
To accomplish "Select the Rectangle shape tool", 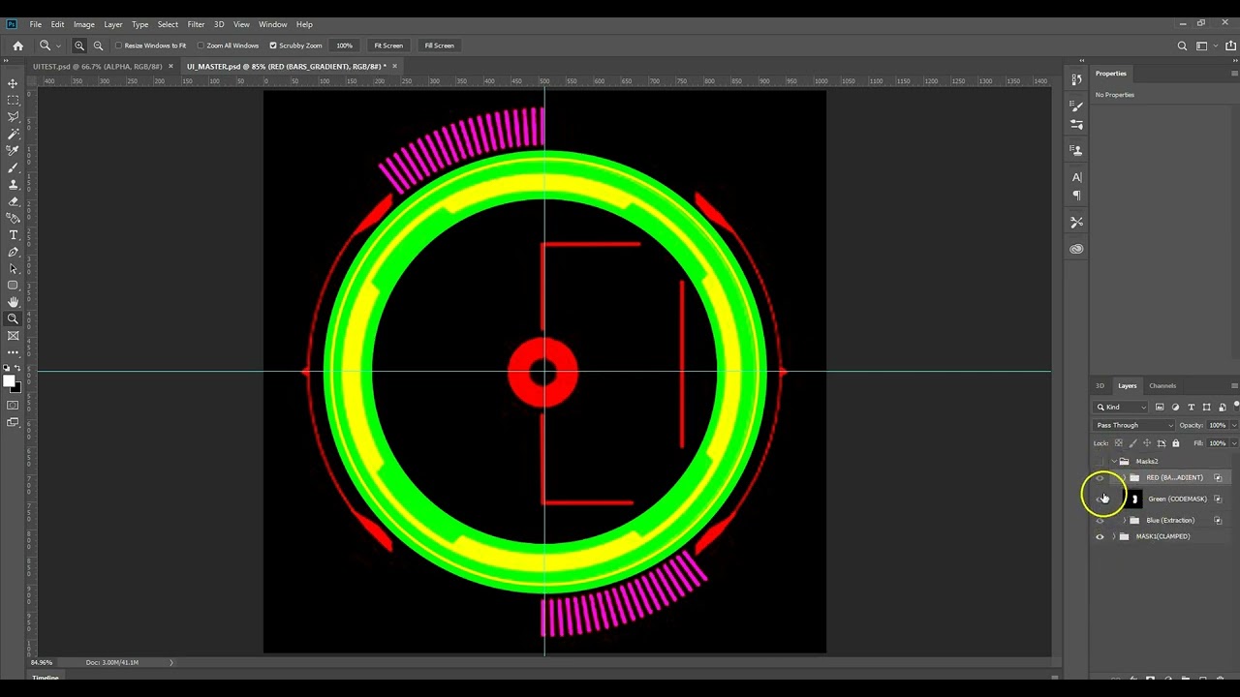I will coord(14,286).
